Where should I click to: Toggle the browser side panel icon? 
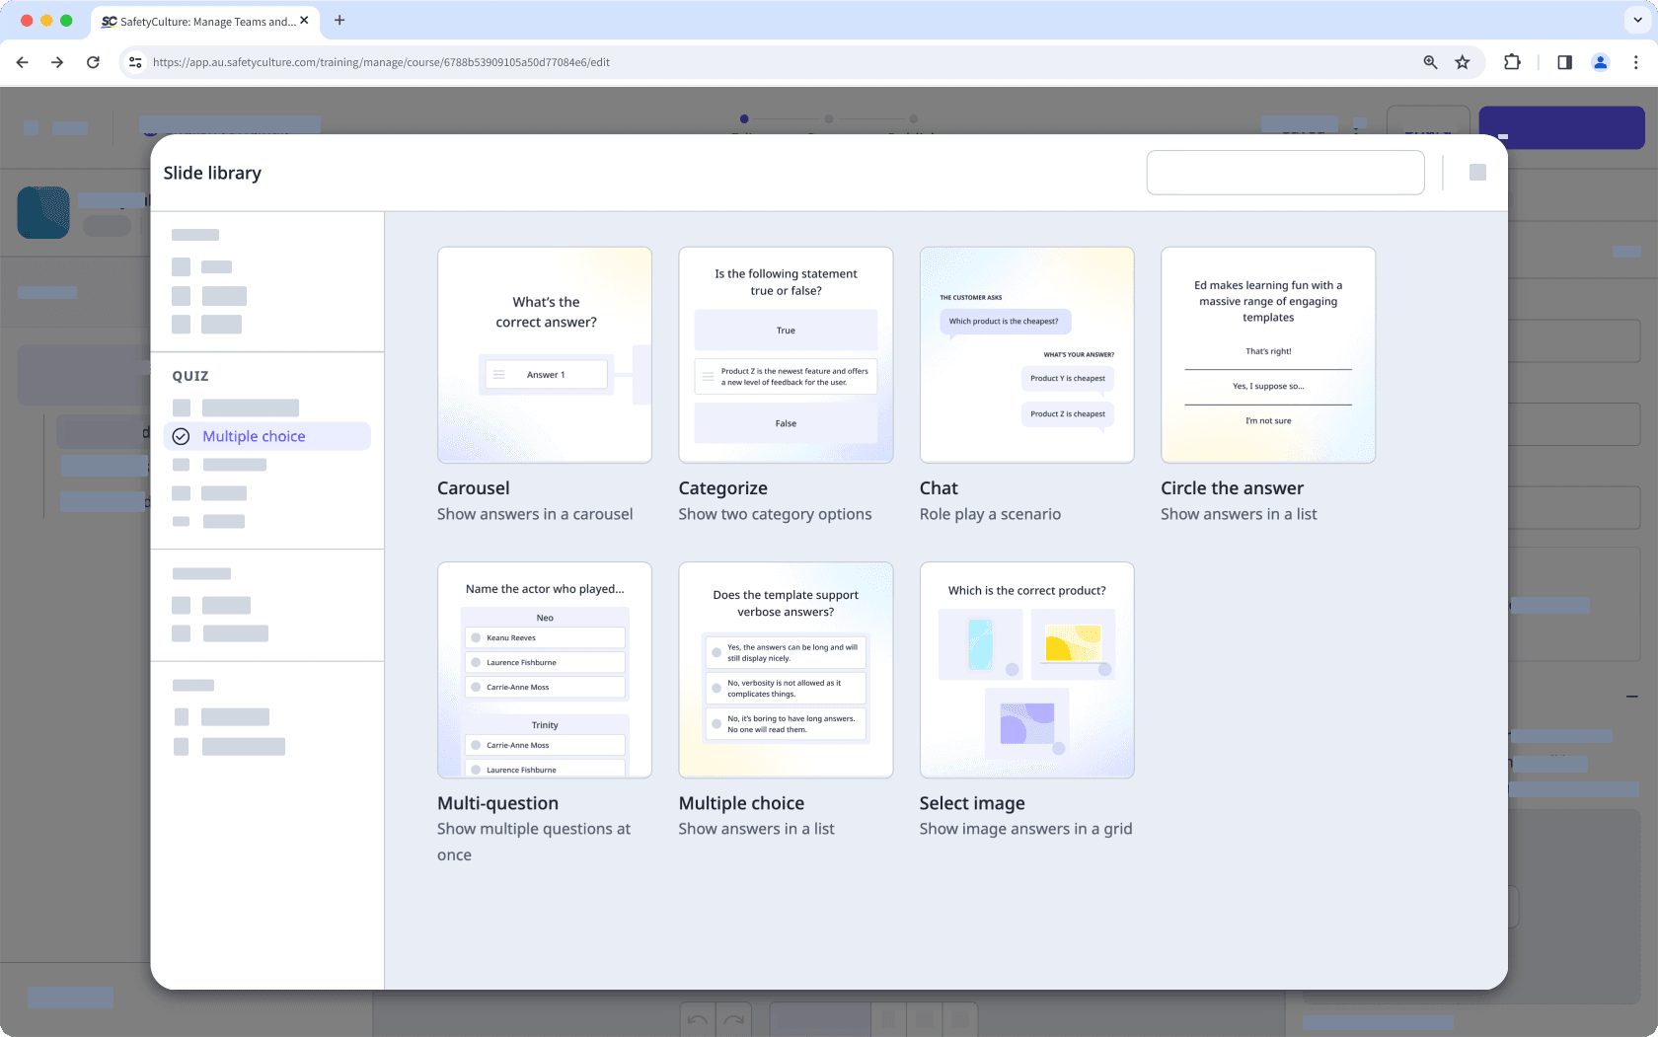1563,61
